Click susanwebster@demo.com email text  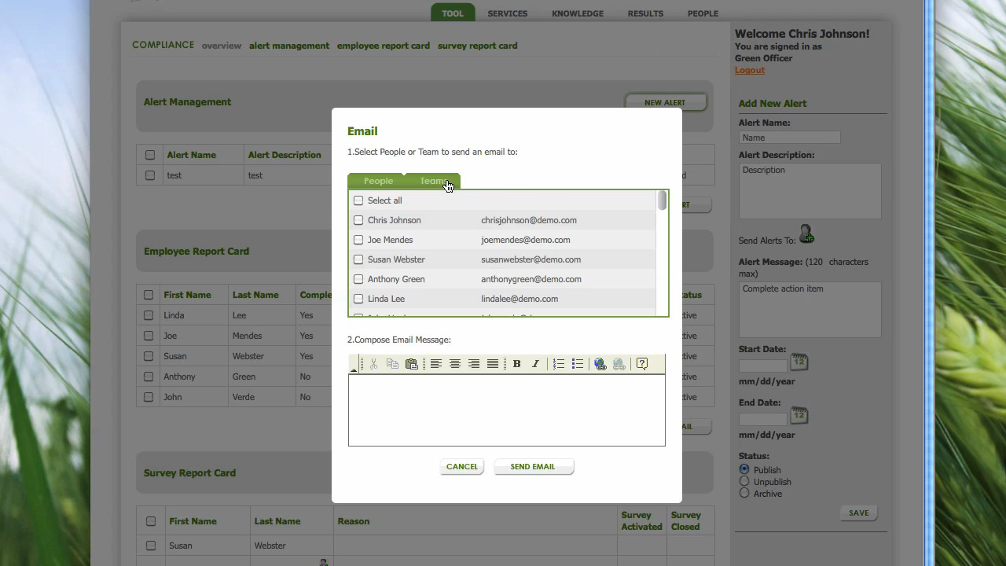(x=531, y=259)
